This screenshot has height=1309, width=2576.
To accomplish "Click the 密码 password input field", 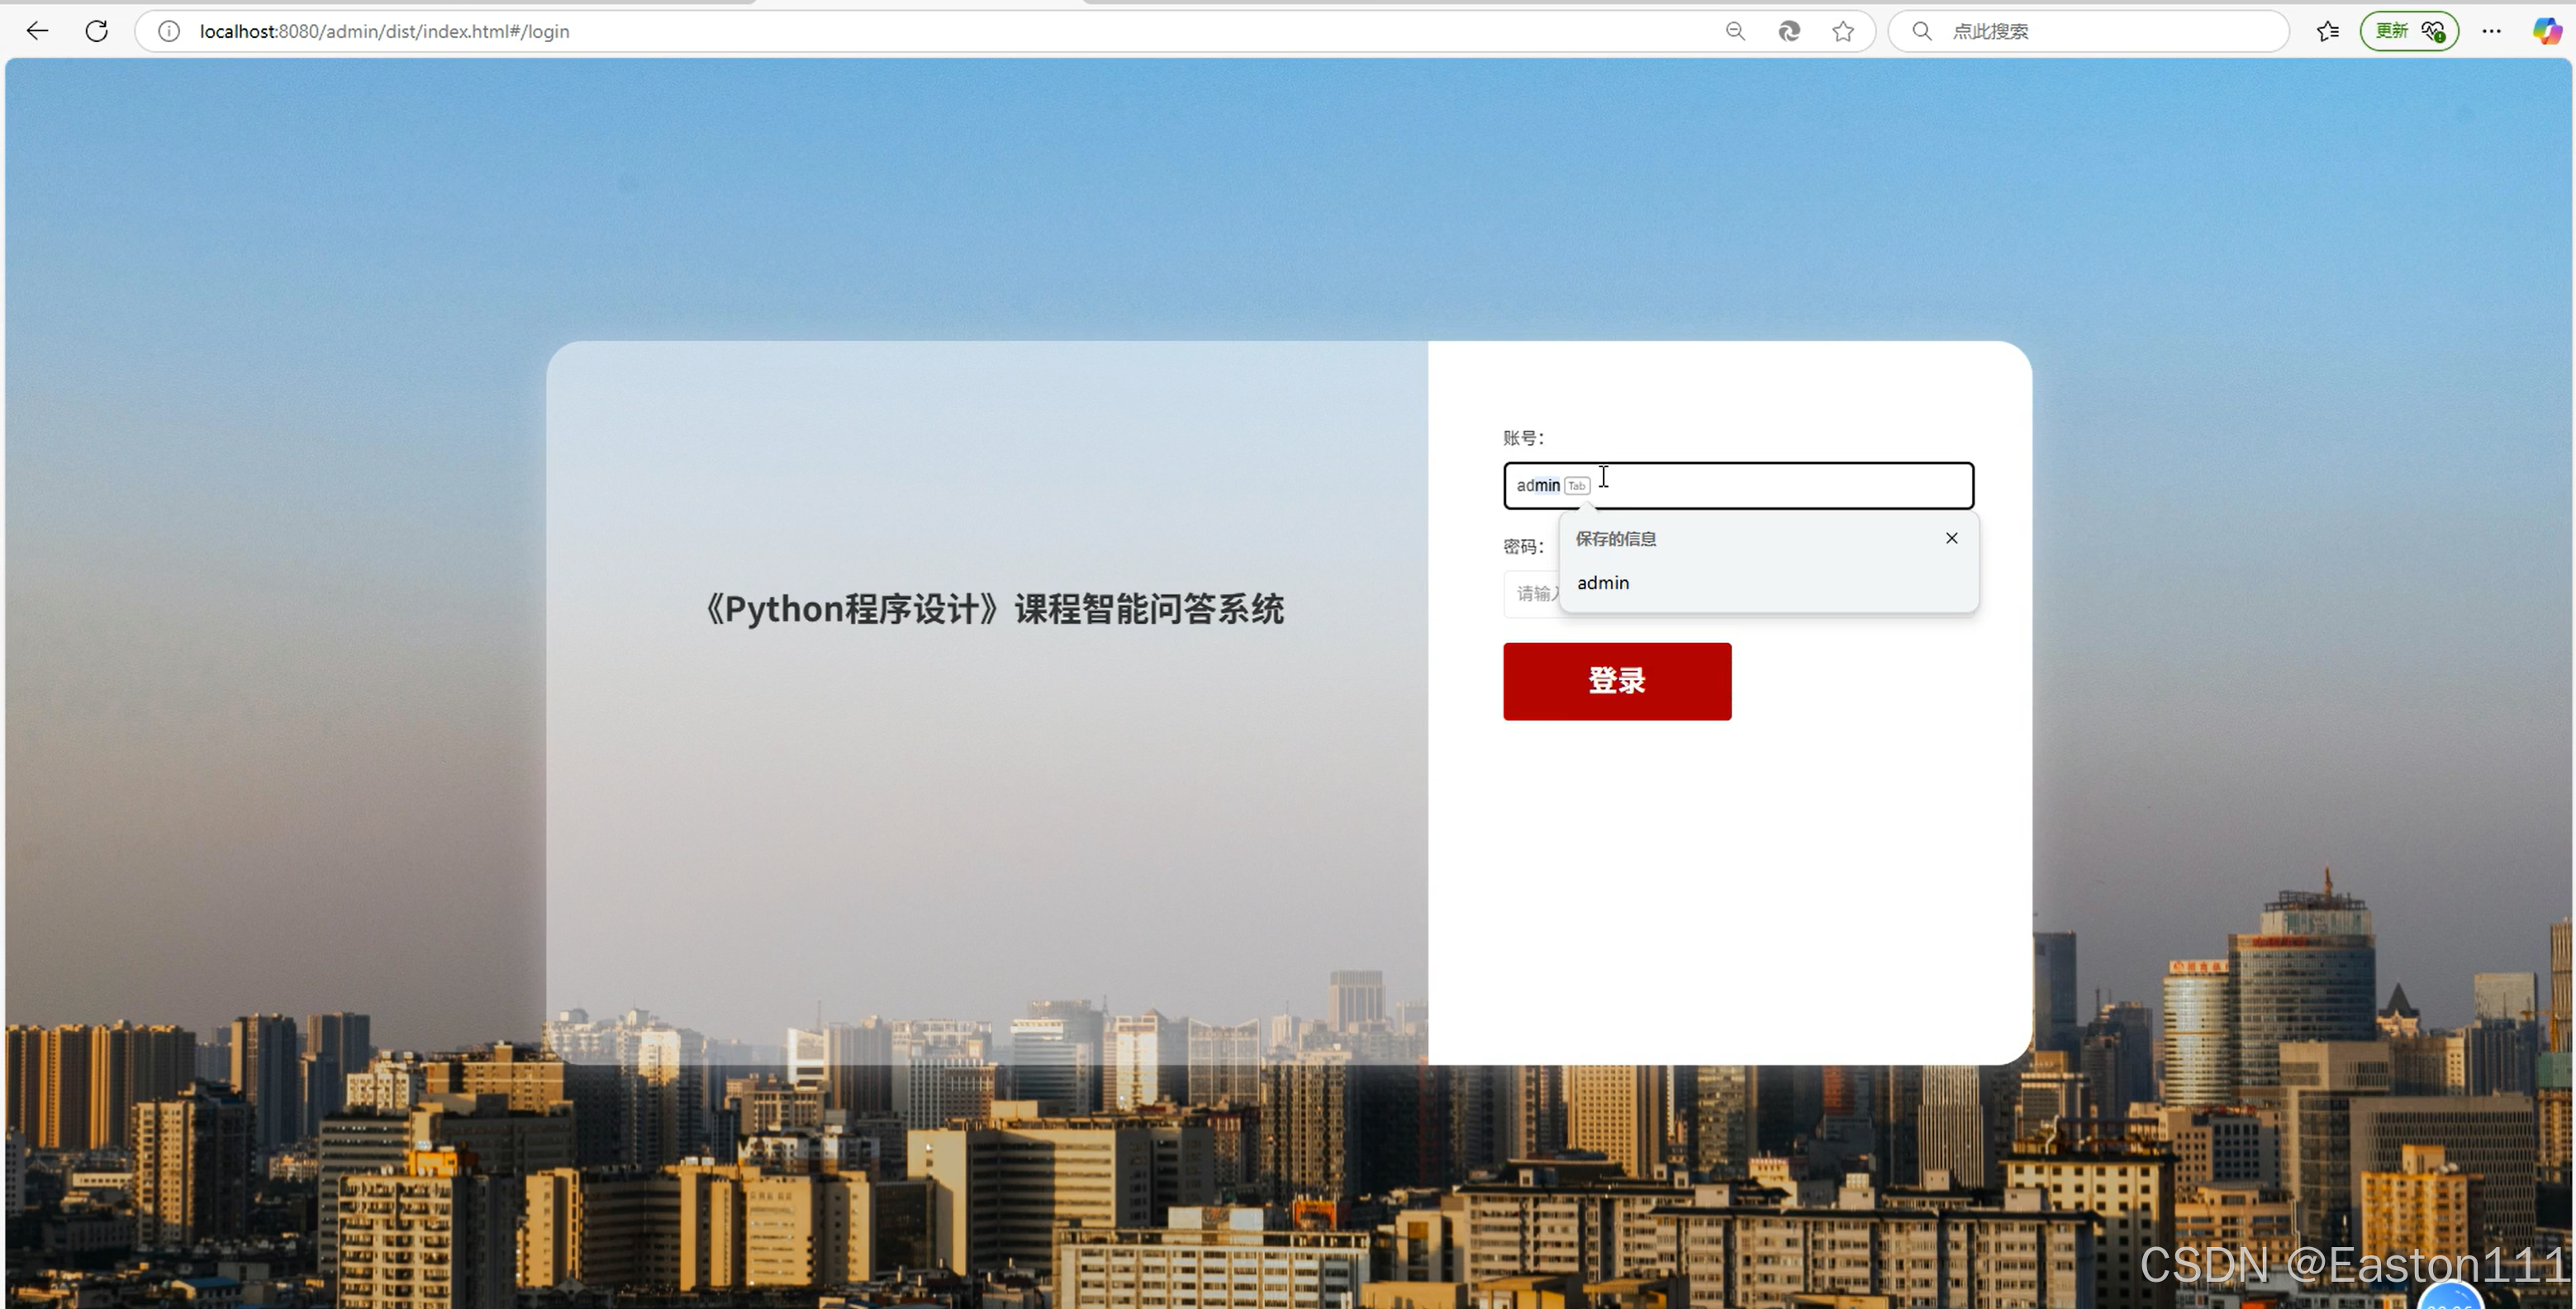I will [1530, 593].
